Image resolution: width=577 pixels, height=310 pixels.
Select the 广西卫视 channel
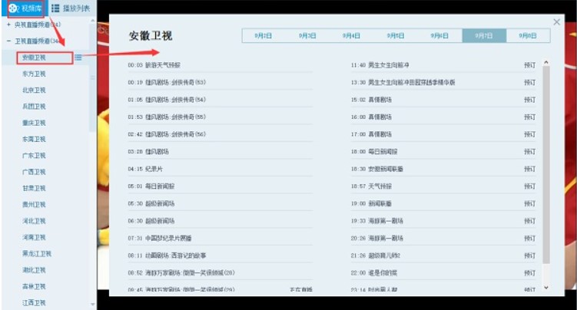point(34,172)
